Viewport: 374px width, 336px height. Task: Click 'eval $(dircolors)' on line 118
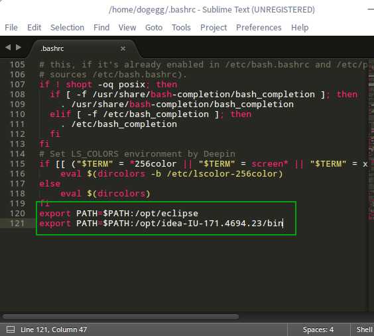click(x=105, y=194)
